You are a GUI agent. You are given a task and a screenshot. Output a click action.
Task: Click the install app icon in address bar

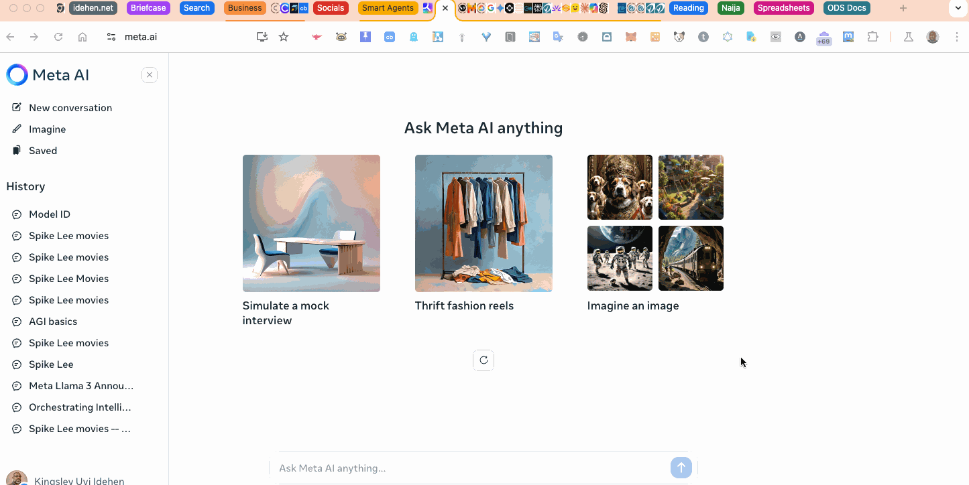pyautogui.click(x=262, y=37)
